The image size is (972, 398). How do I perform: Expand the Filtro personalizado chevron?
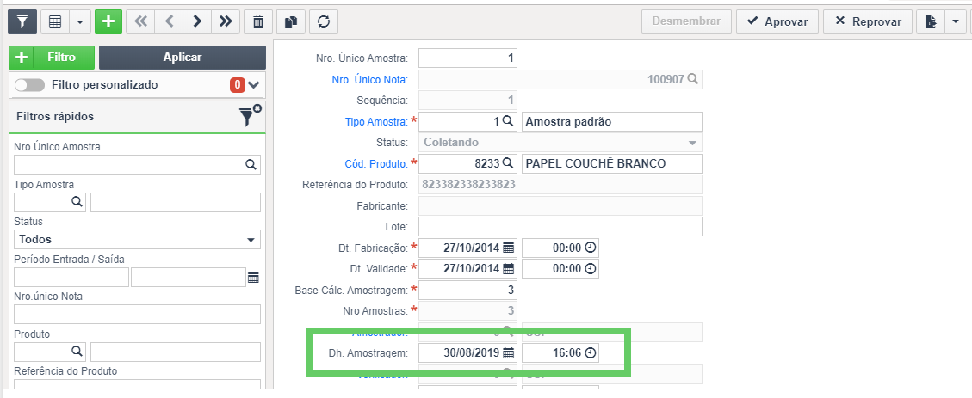[x=253, y=85]
